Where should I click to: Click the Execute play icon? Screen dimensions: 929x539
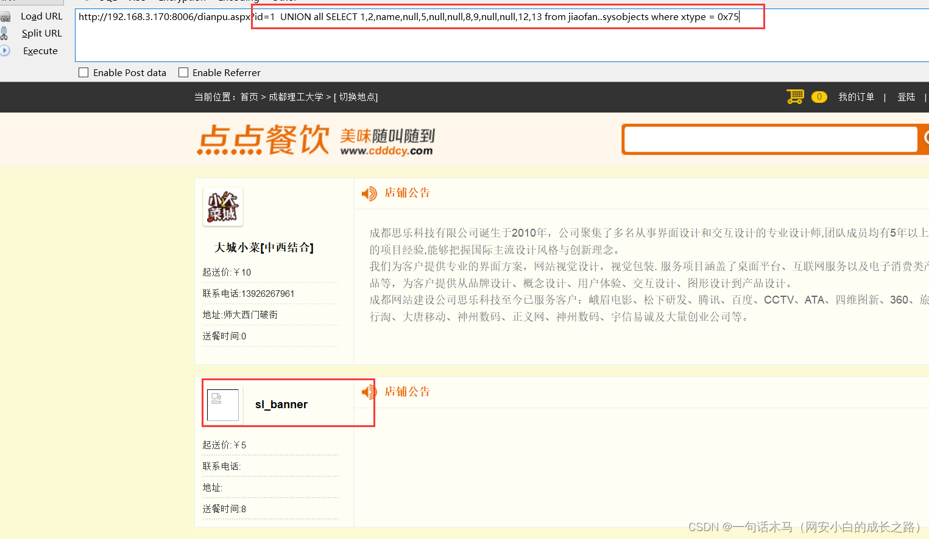click(x=5, y=50)
